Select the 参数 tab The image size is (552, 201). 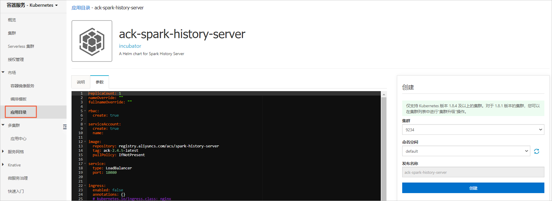tap(100, 82)
